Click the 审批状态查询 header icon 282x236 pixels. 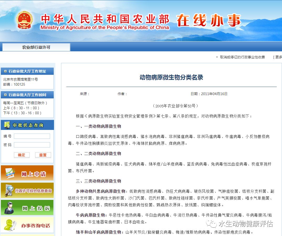click(7, 125)
